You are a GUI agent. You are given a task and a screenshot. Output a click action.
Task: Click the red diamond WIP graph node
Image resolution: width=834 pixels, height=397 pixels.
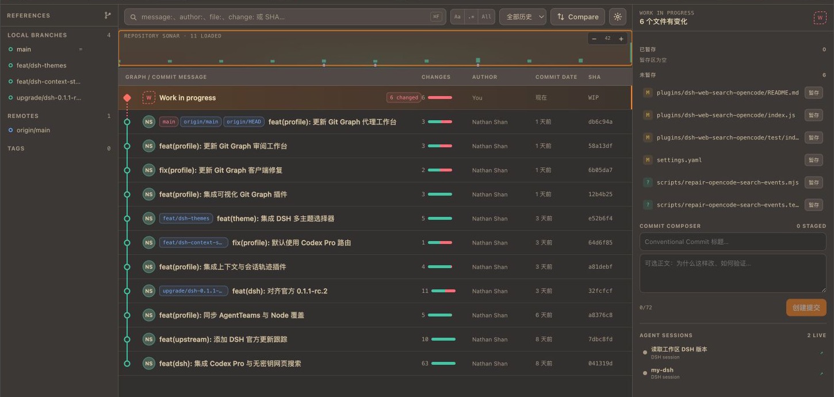[x=127, y=98]
